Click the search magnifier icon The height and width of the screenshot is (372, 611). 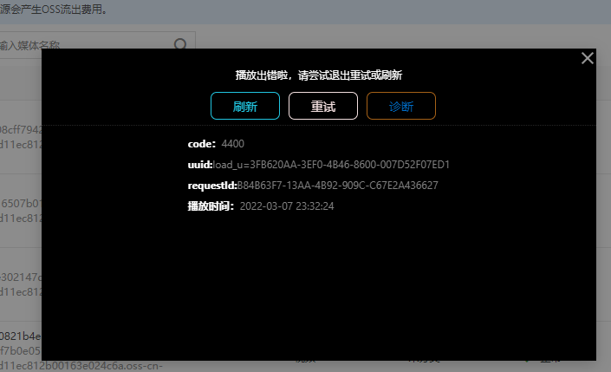click(x=180, y=44)
